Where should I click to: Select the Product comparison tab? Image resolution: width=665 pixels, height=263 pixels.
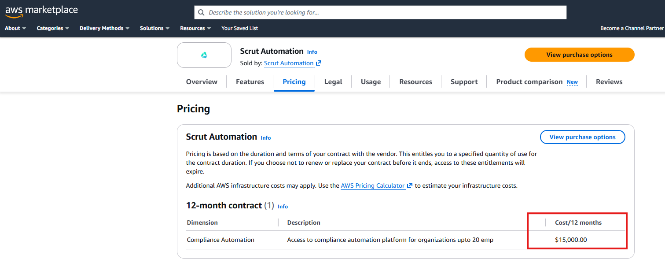529,81
